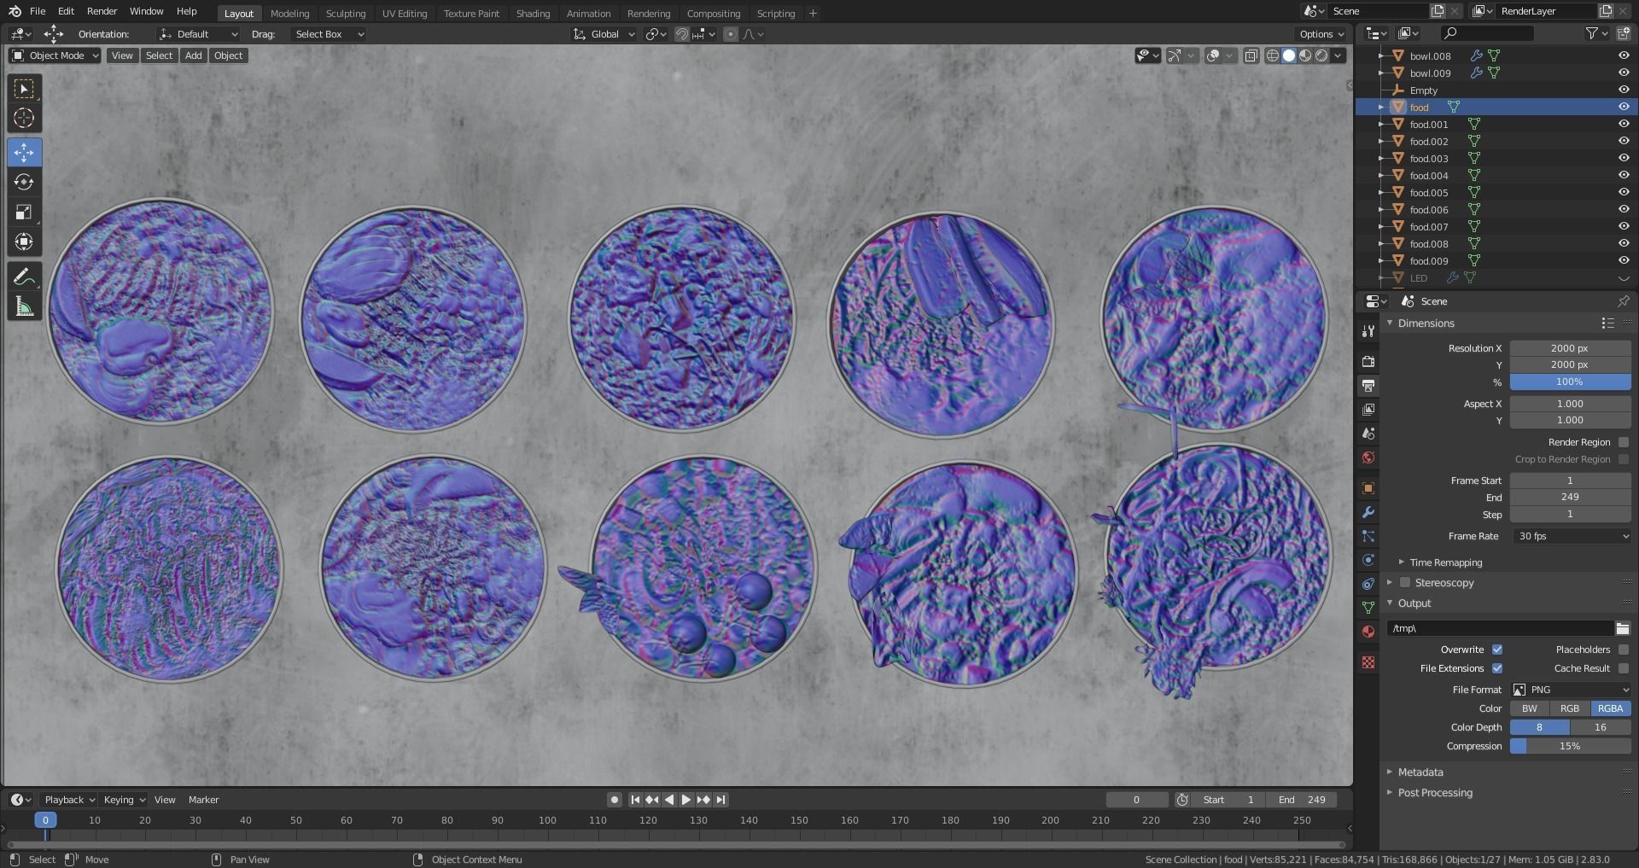The image size is (1639, 868).
Task: Open the Global transform orientation dropdown
Action: click(x=604, y=34)
